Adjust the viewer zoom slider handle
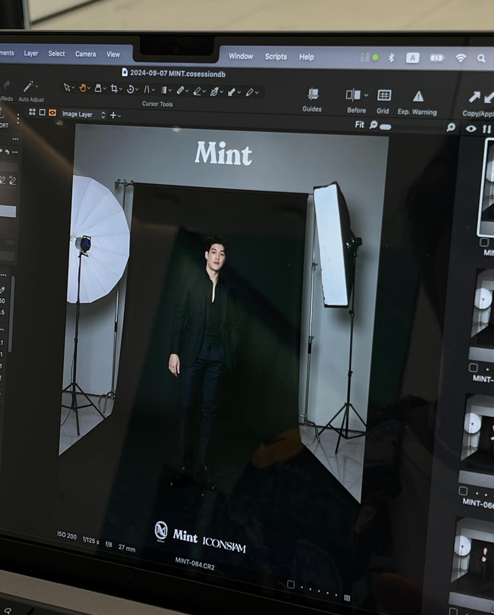 (x=385, y=127)
